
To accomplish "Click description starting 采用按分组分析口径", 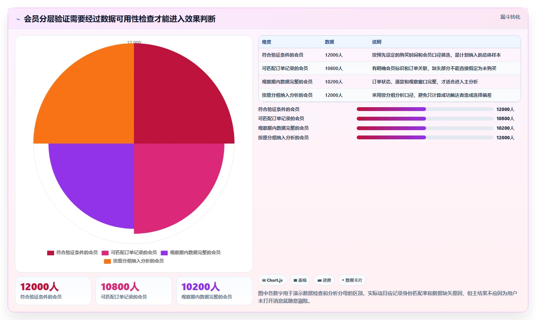I will tap(432, 95).
